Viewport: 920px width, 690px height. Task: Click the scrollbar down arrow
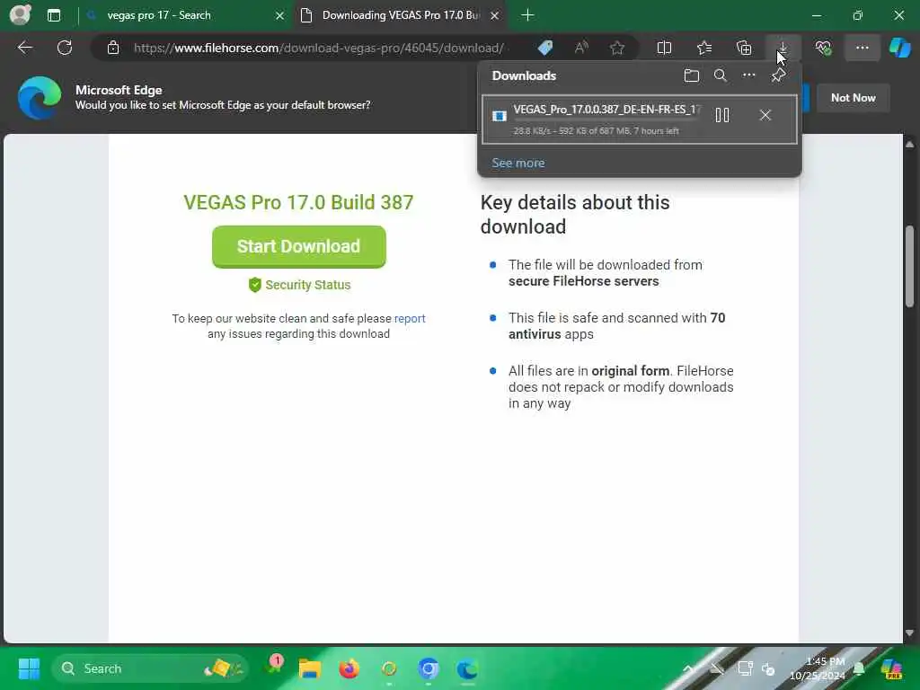click(909, 633)
